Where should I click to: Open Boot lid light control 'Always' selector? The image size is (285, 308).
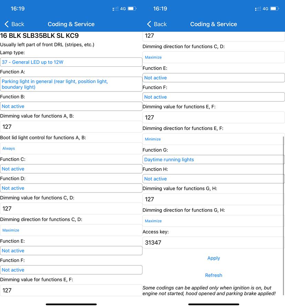[71, 148]
